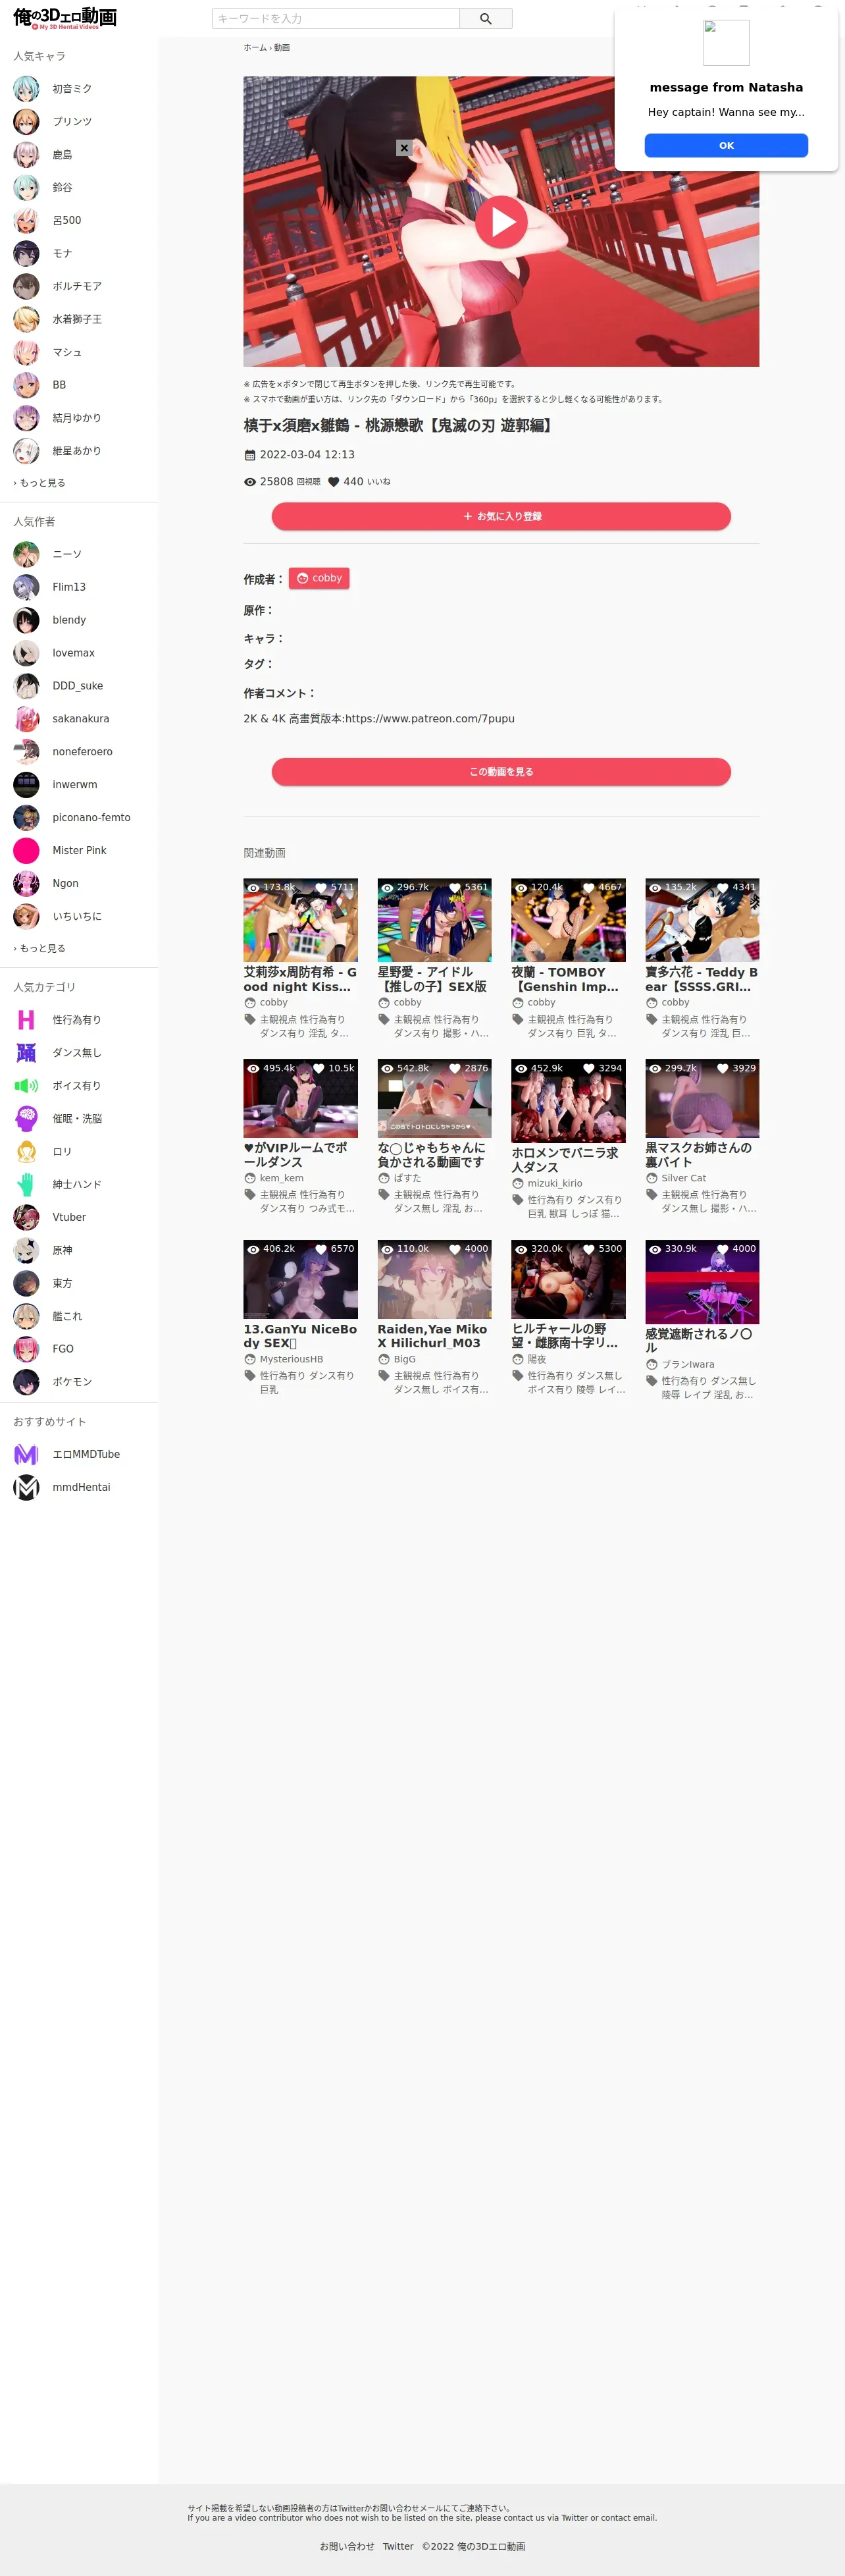This screenshot has width=845, height=2576.
Task: Click the ホーム breadcrumb link
Action: pos(255,48)
